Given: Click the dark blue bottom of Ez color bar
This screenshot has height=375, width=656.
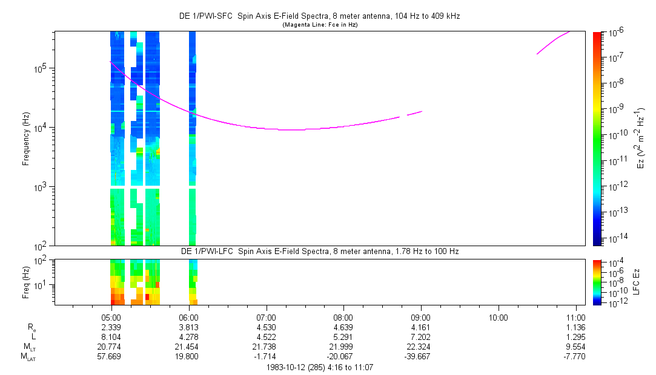Looking at the screenshot, I should click(597, 241).
